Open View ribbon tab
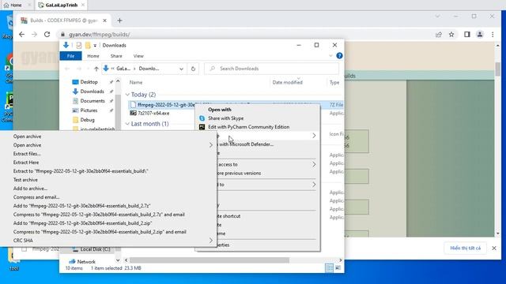506x284 pixels. tap(138, 56)
